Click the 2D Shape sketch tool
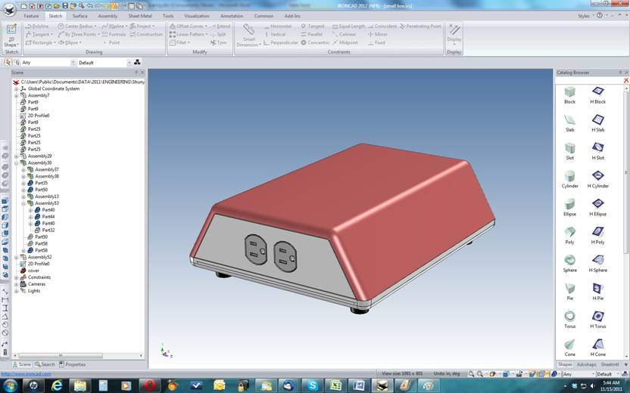 pos(11,36)
